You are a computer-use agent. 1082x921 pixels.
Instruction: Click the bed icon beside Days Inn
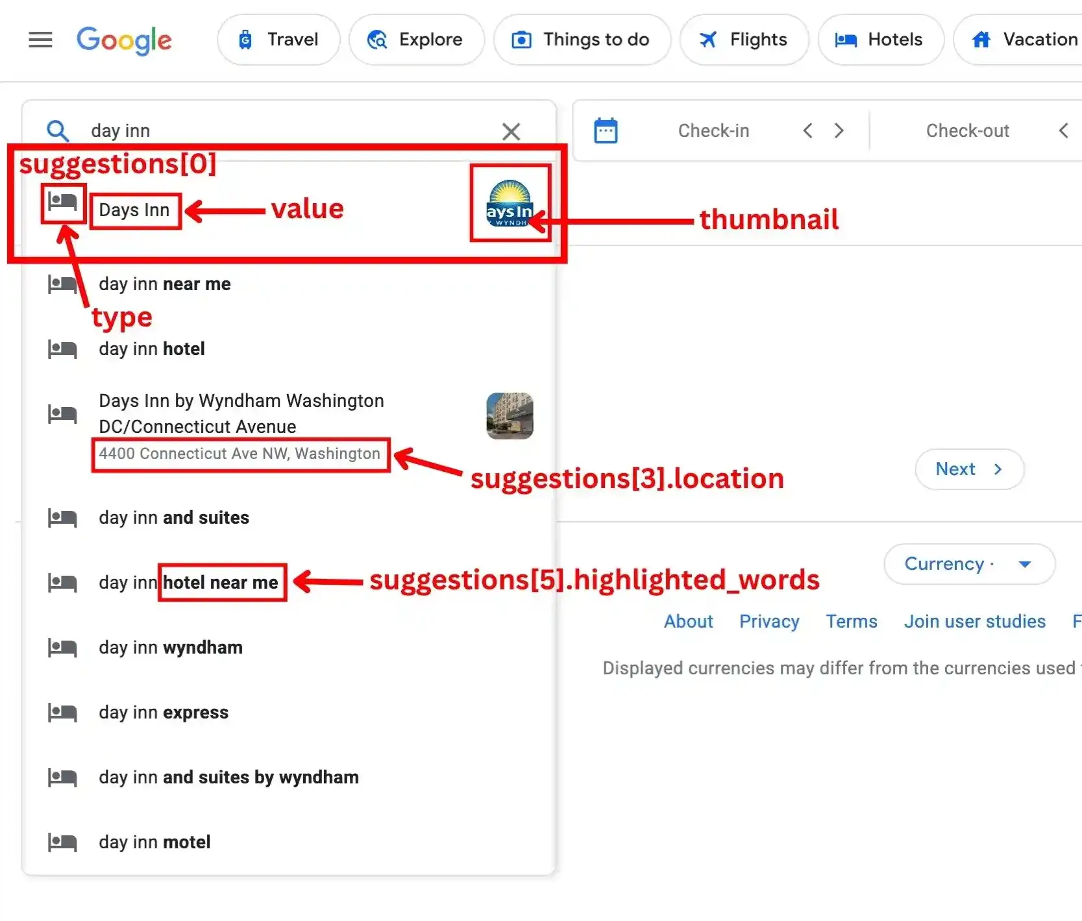(62, 203)
